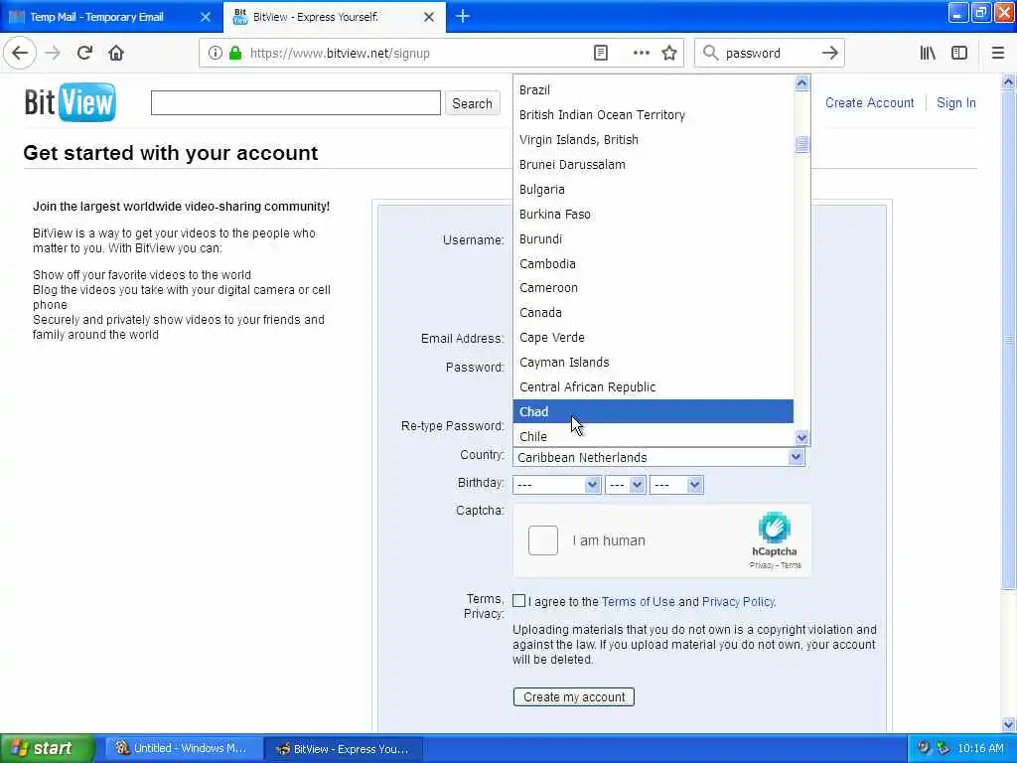The height and width of the screenshot is (763, 1017).
Task: Check the I am human captcha box
Action: [x=543, y=540]
